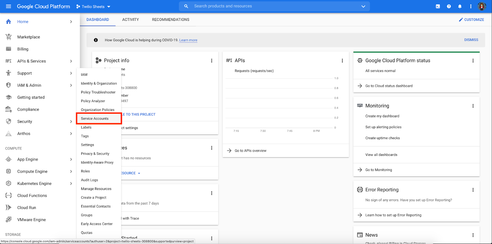
Task: Click the Compute Engine chip icon
Action: point(9,171)
